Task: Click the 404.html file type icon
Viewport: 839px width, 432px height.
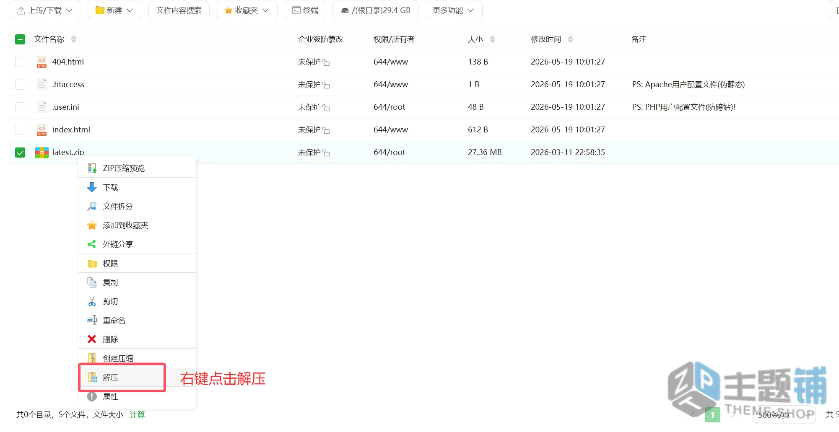Action: 42,62
